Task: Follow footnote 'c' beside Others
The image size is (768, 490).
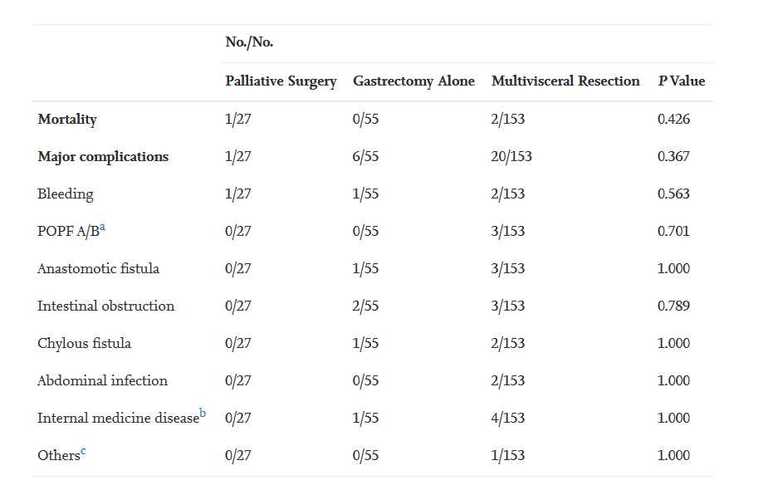Action: (83, 451)
